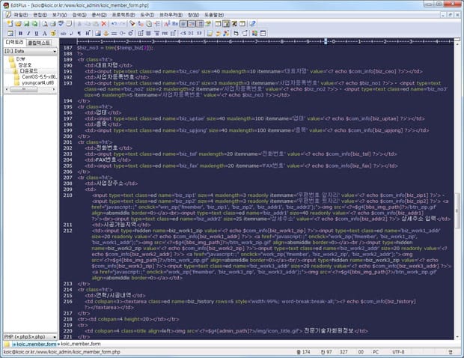Select the youngcart4.utf8 folder

pyautogui.click(x=37, y=83)
